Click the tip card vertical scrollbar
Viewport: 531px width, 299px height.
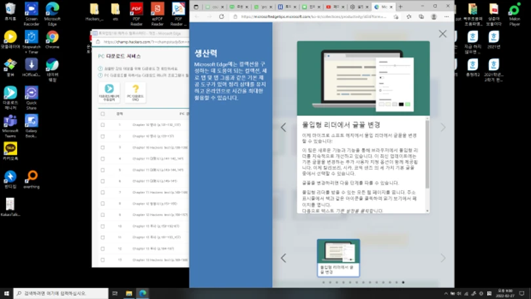pyautogui.click(x=427, y=154)
